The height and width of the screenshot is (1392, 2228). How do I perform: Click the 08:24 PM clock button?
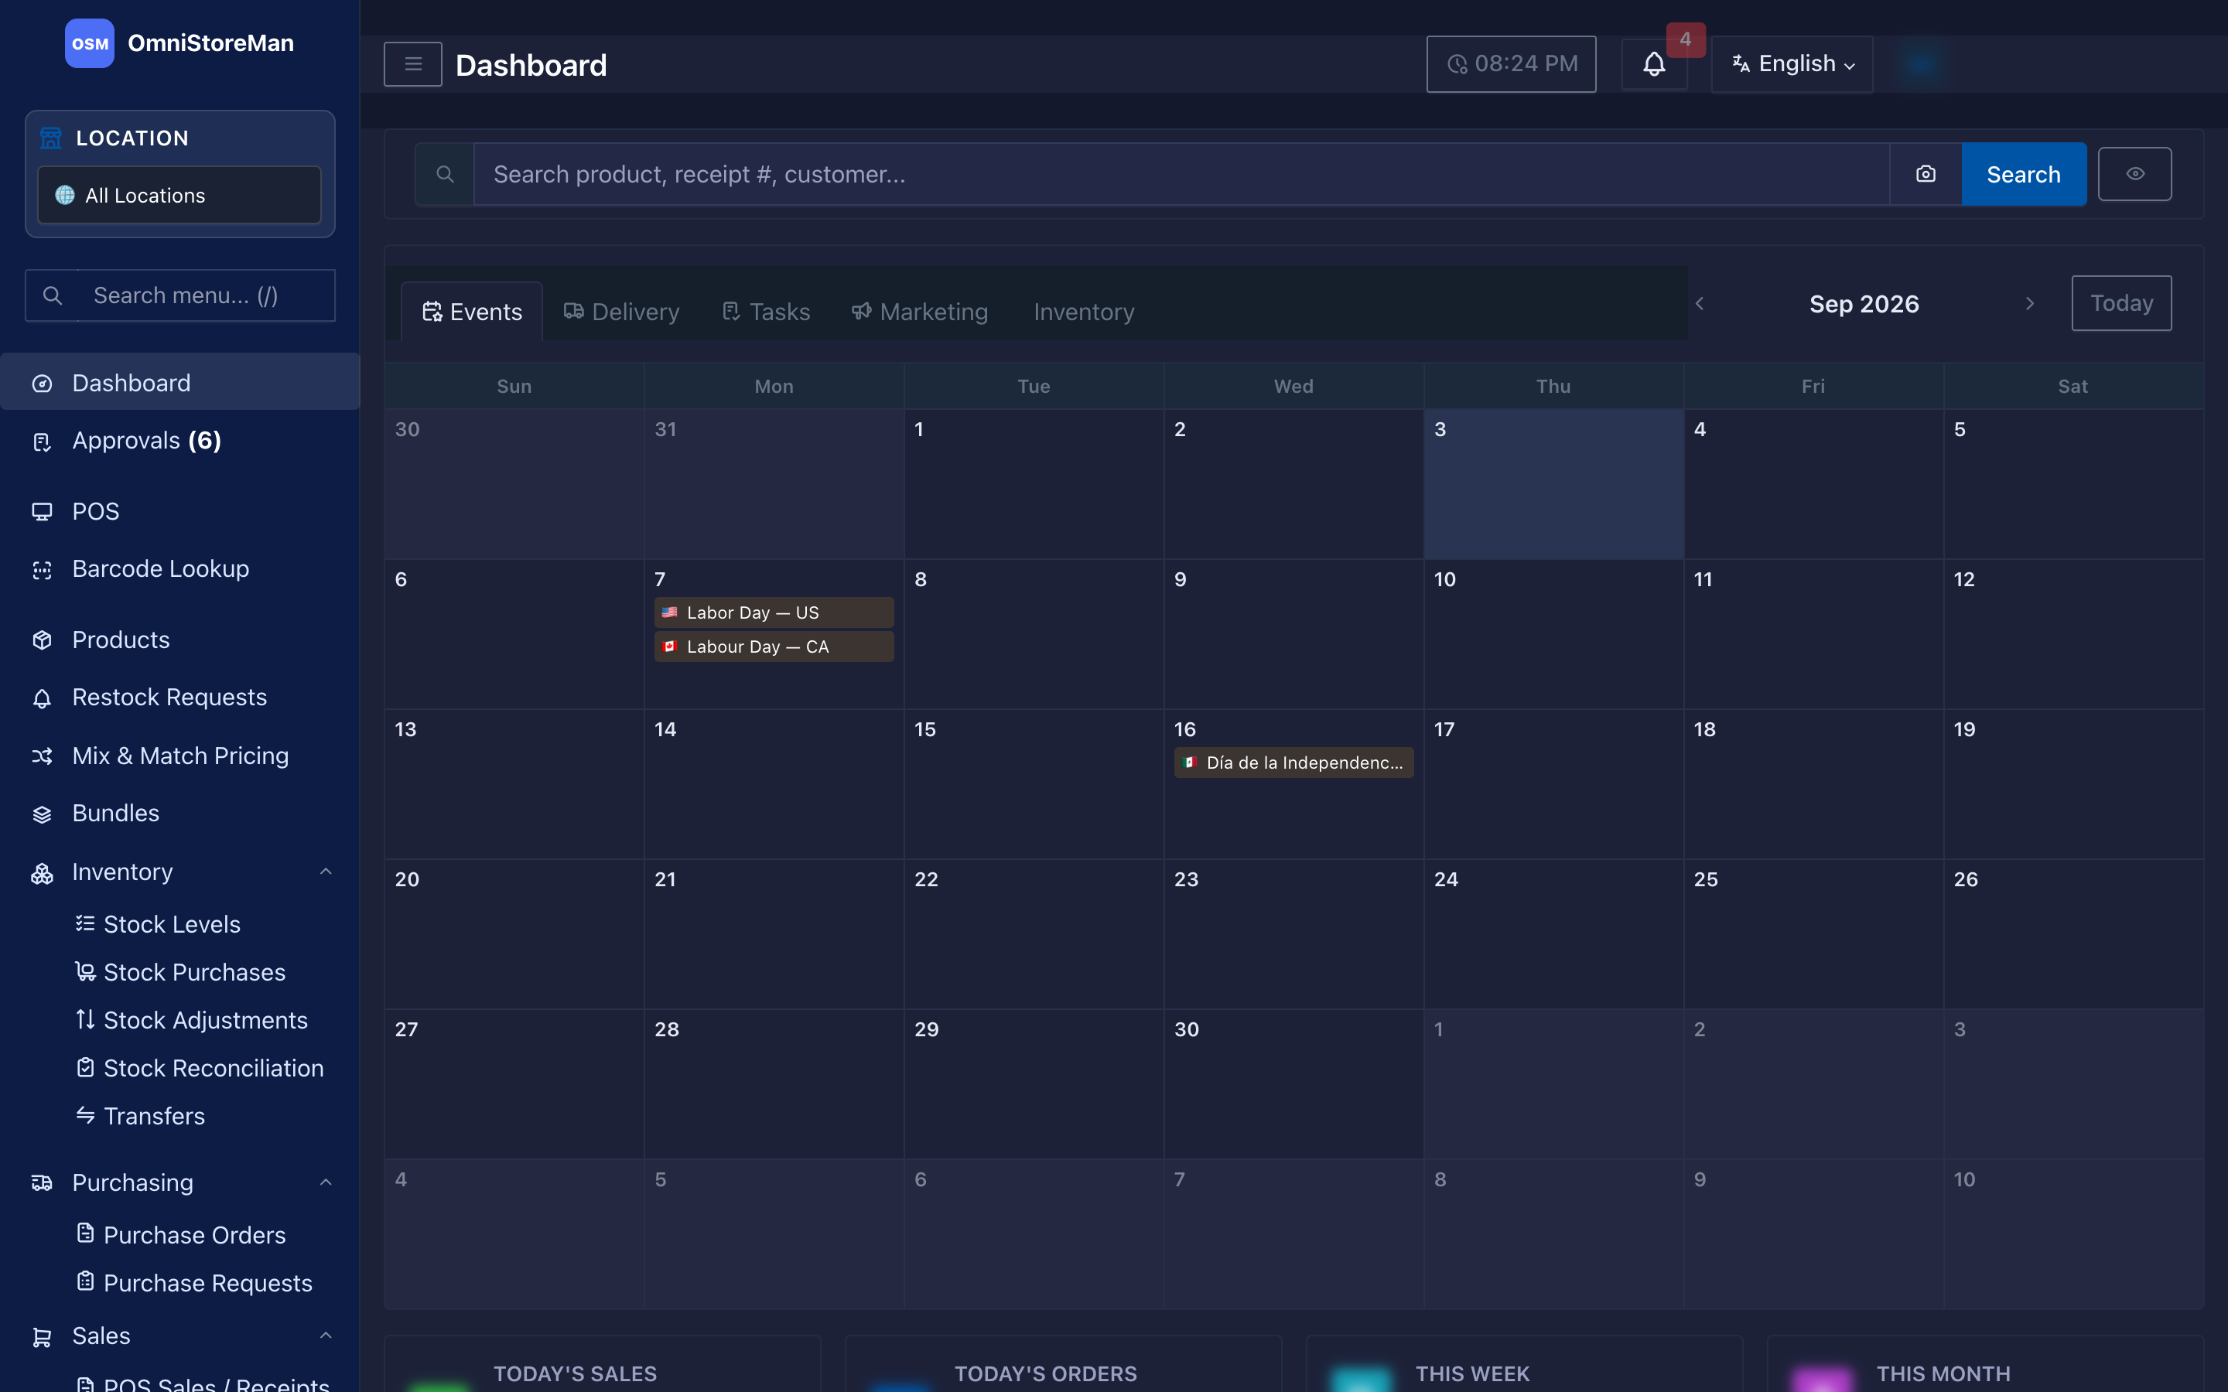point(1511,64)
